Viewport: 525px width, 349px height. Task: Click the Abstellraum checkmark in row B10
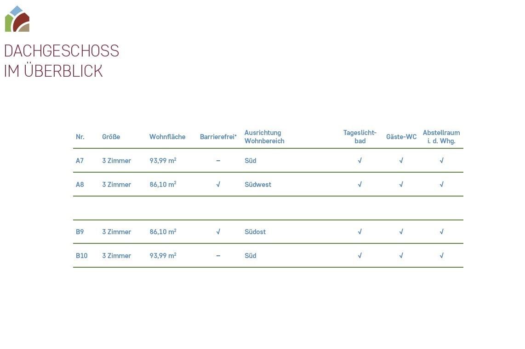(x=441, y=256)
